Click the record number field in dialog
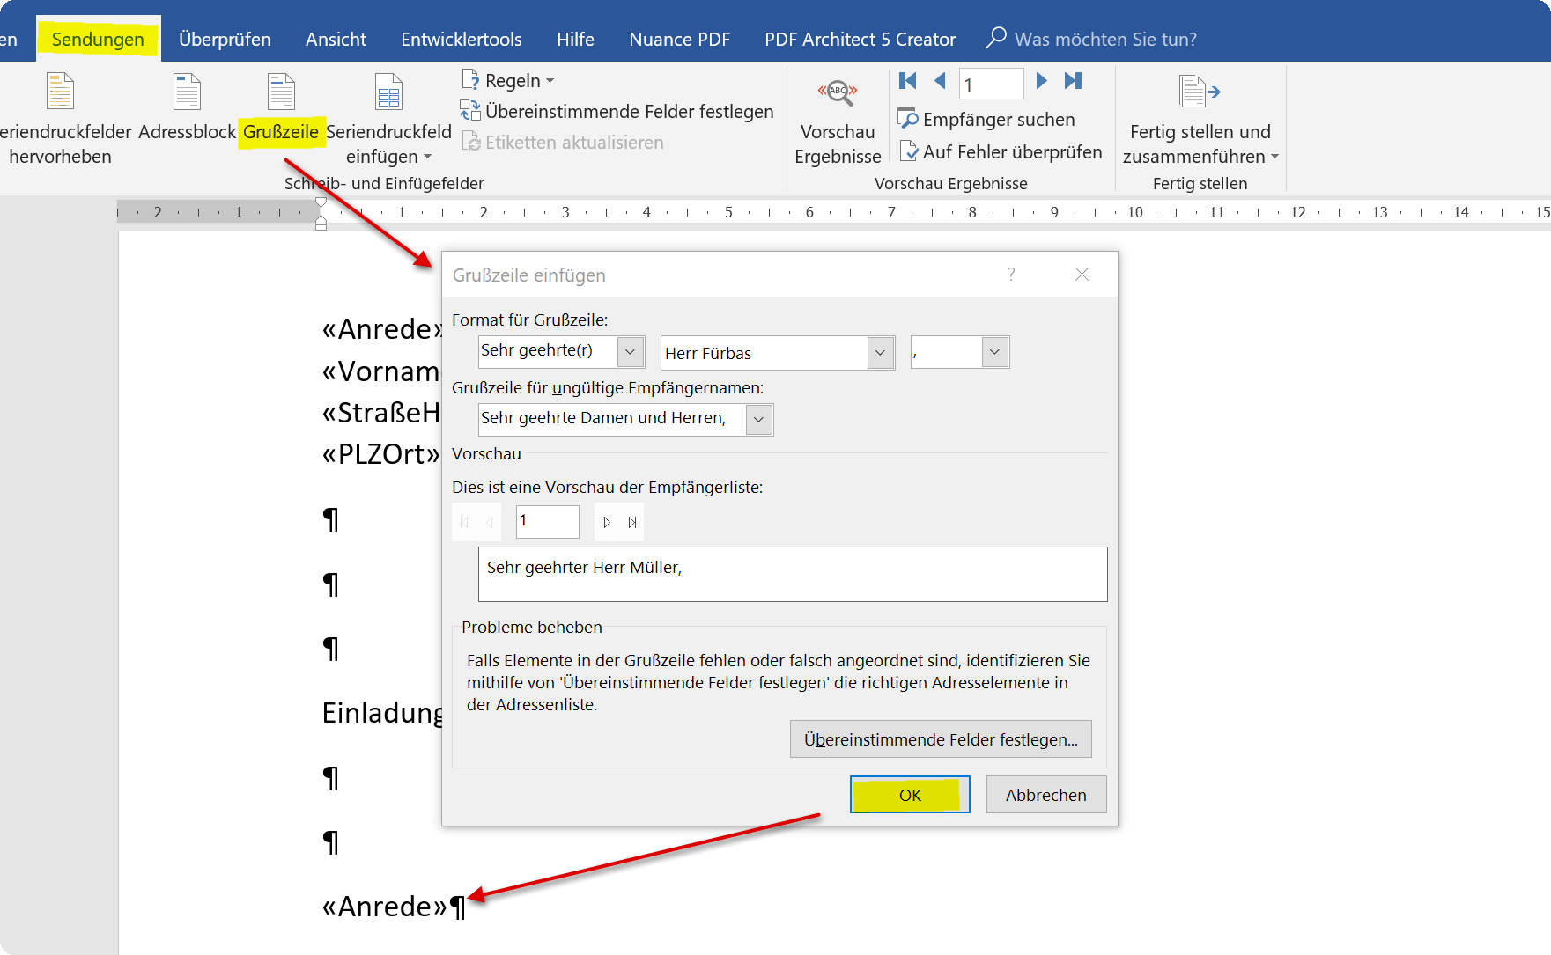This screenshot has height=955, width=1551. point(548,522)
